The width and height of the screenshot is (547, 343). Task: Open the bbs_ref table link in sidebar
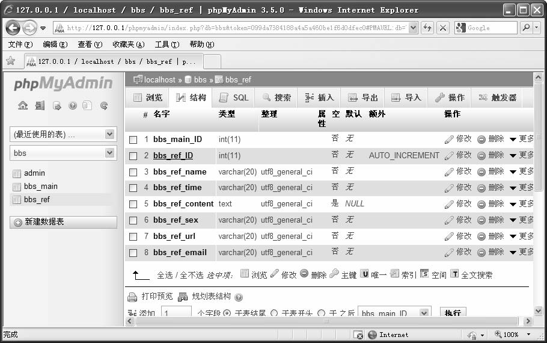point(37,200)
